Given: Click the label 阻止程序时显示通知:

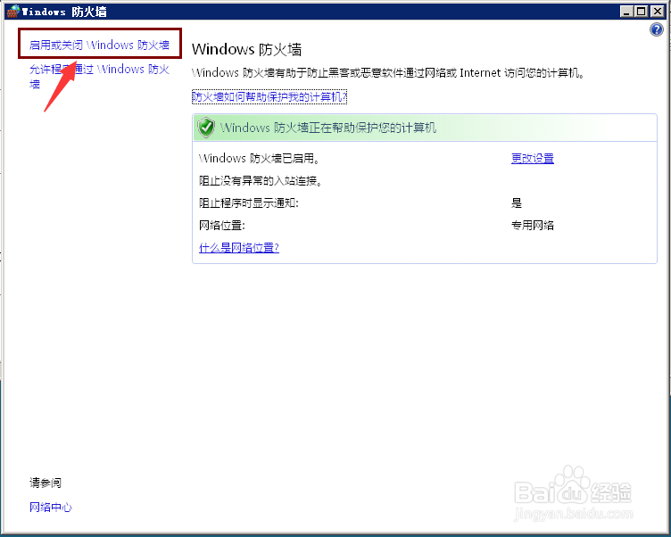Looking at the screenshot, I should coord(249,202).
